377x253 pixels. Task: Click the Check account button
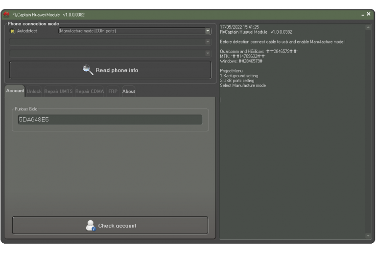(x=110, y=226)
